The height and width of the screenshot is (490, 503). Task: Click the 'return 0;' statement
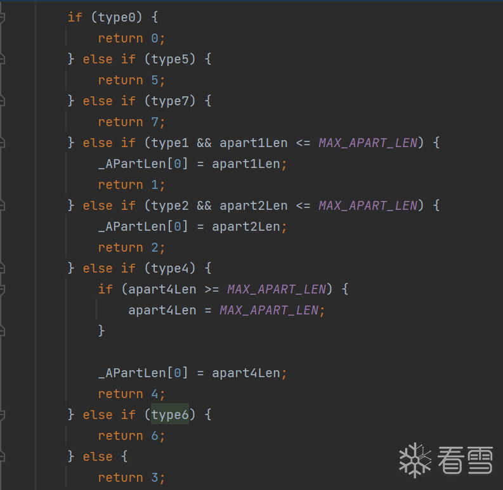tap(131, 38)
